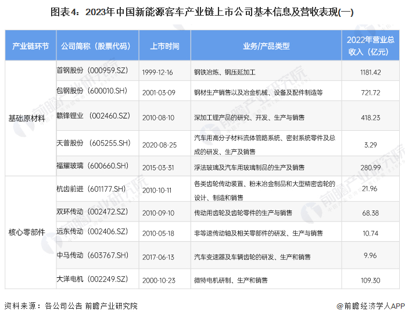Screen dimensions: 405x318
Task: Click description 非等速传动轴及相关零部件
Action: [x=259, y=233]
